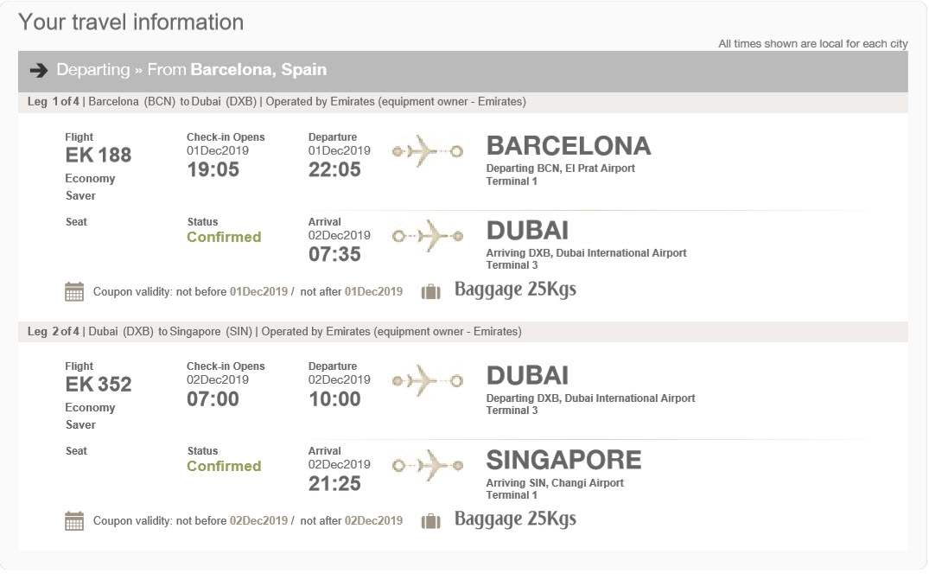Click the 22:05 departure time
The width and height of the screenshot is (929, 586).
[334, 170]
